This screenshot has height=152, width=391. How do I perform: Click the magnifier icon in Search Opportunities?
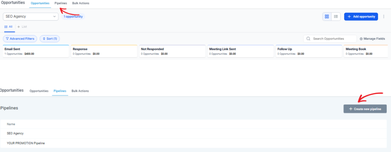click(309, 39)
